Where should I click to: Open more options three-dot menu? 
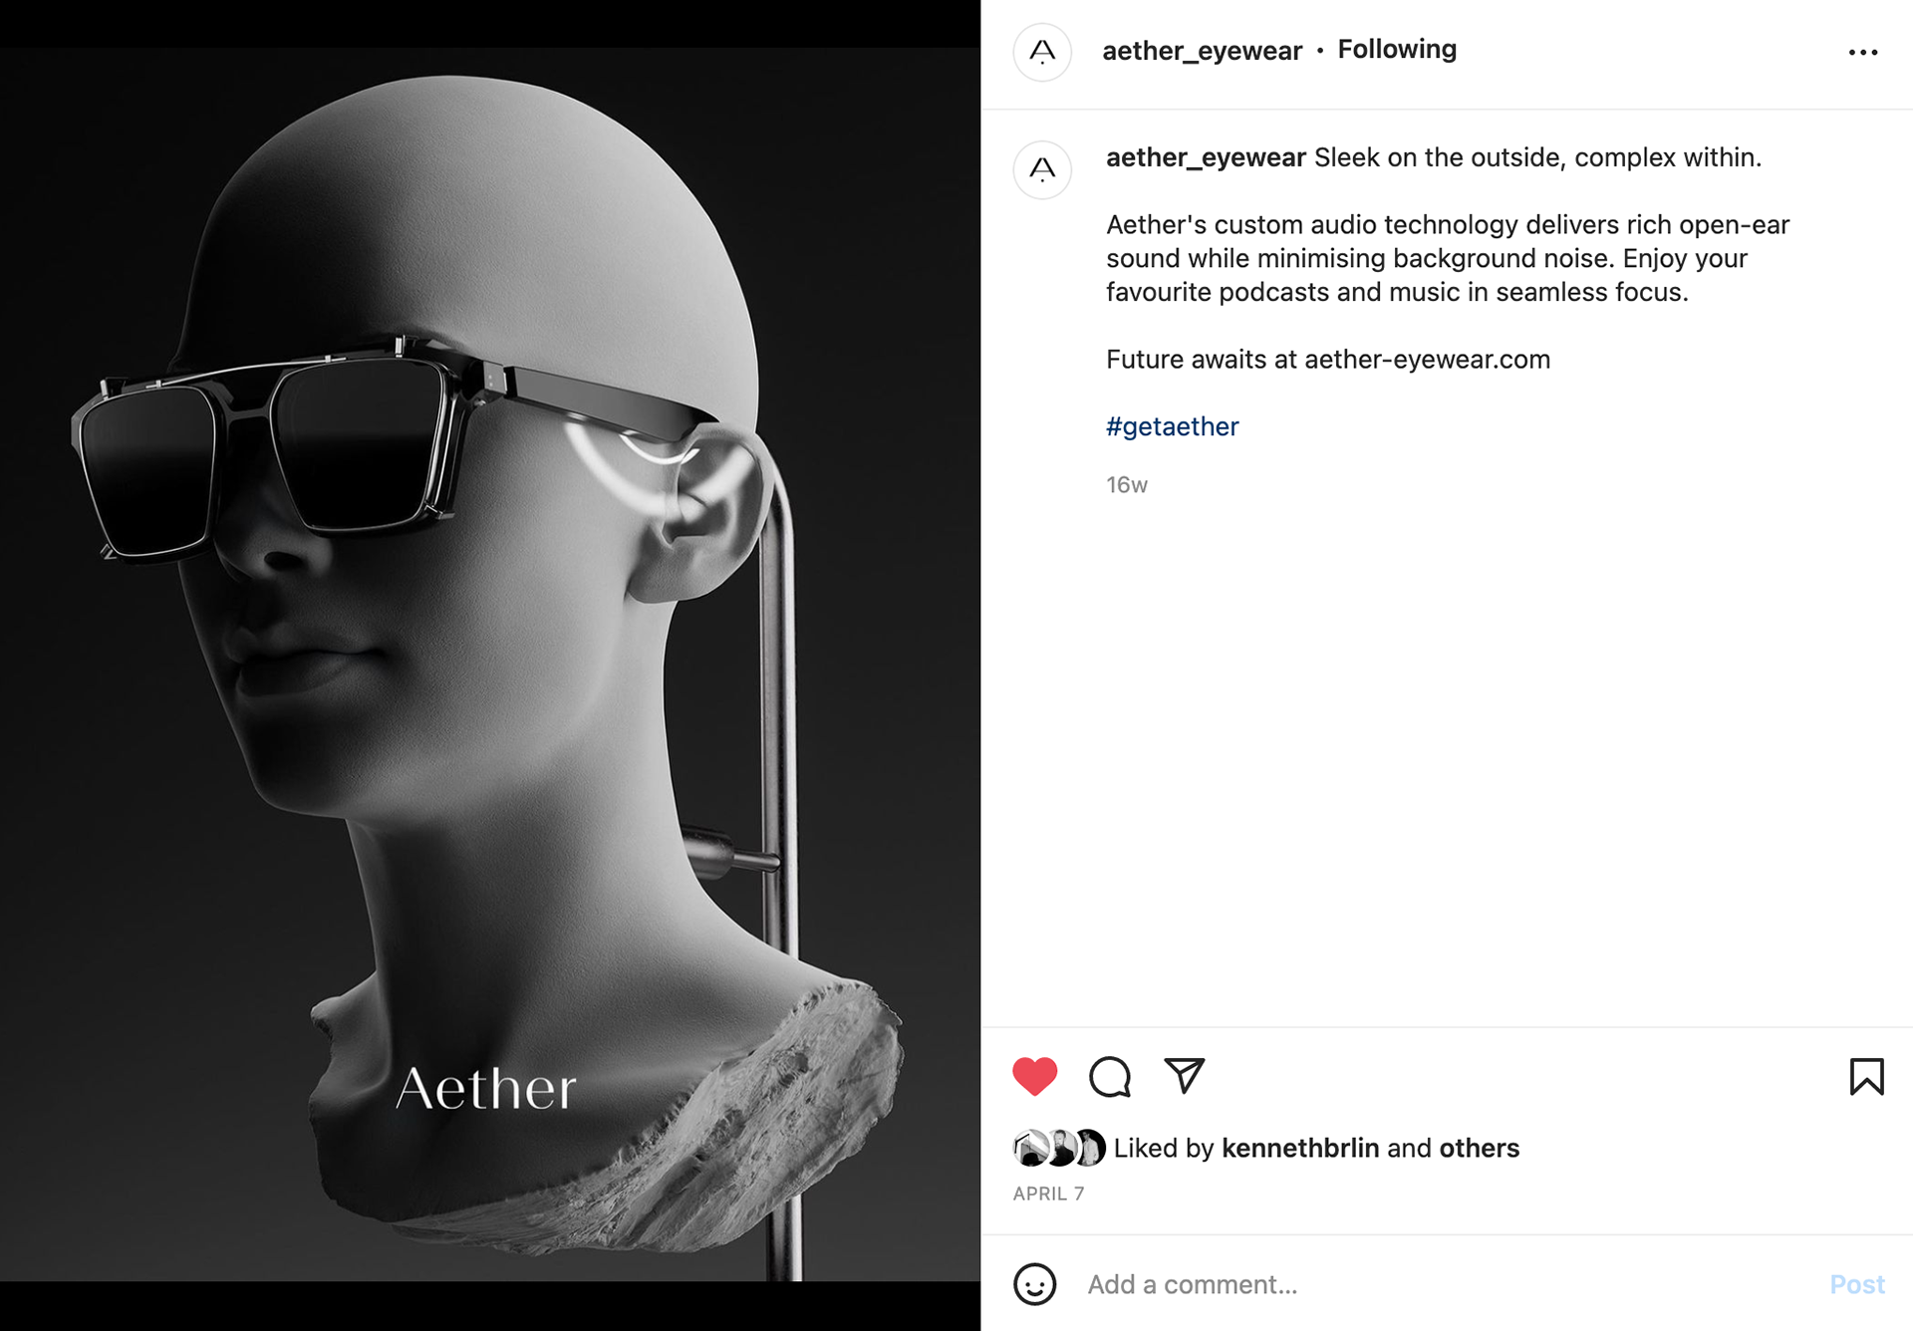click(1862, 52)
